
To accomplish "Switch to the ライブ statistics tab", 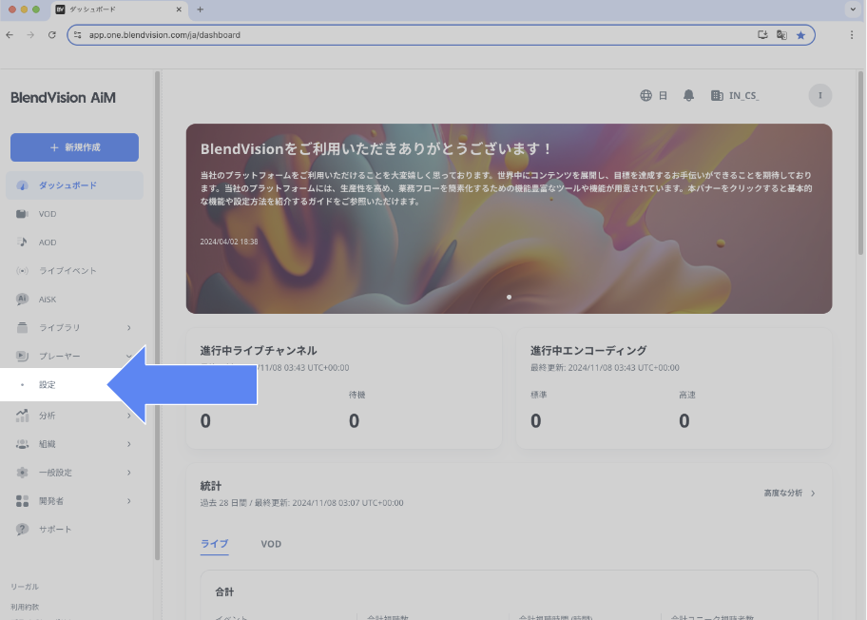I will pyautogui.click(x=215, y=544).
